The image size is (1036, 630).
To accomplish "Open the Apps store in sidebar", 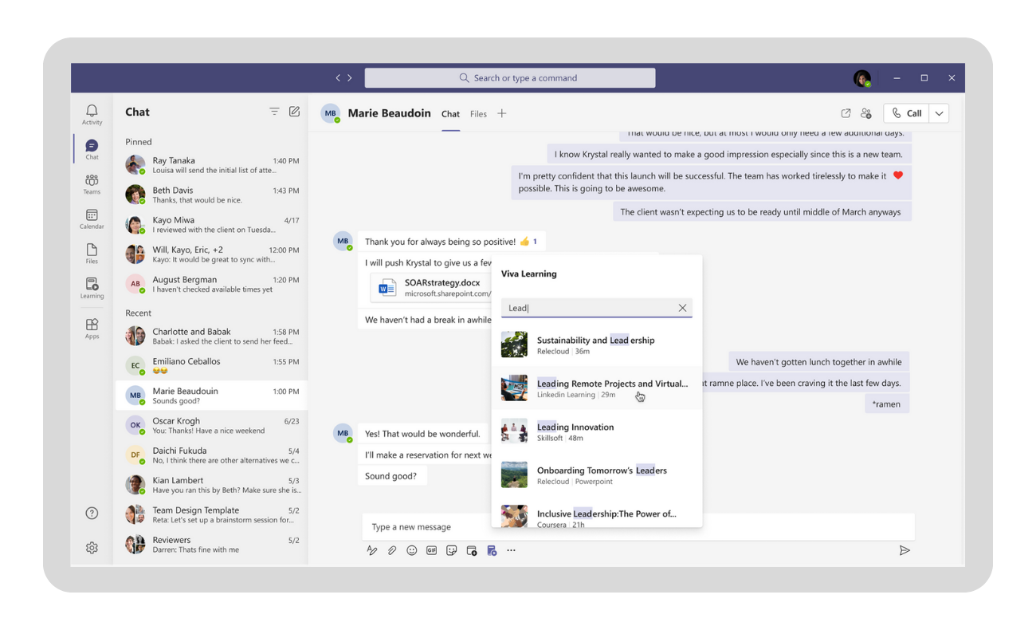I will click(x=92, y=329).
